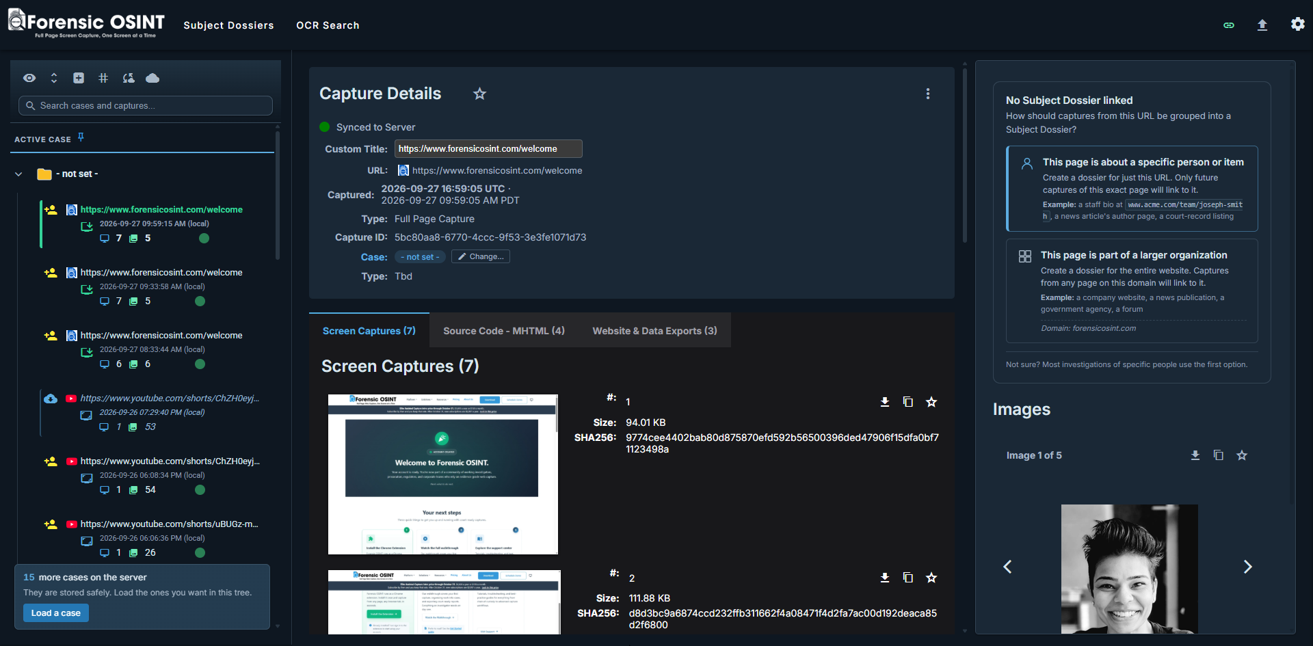The height and width of the screenshot is (646, 1313).
Task: Download Image 1 of 5
Action: (1195, 455)
